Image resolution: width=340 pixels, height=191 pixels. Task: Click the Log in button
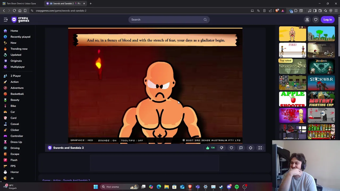coord(328,20)
